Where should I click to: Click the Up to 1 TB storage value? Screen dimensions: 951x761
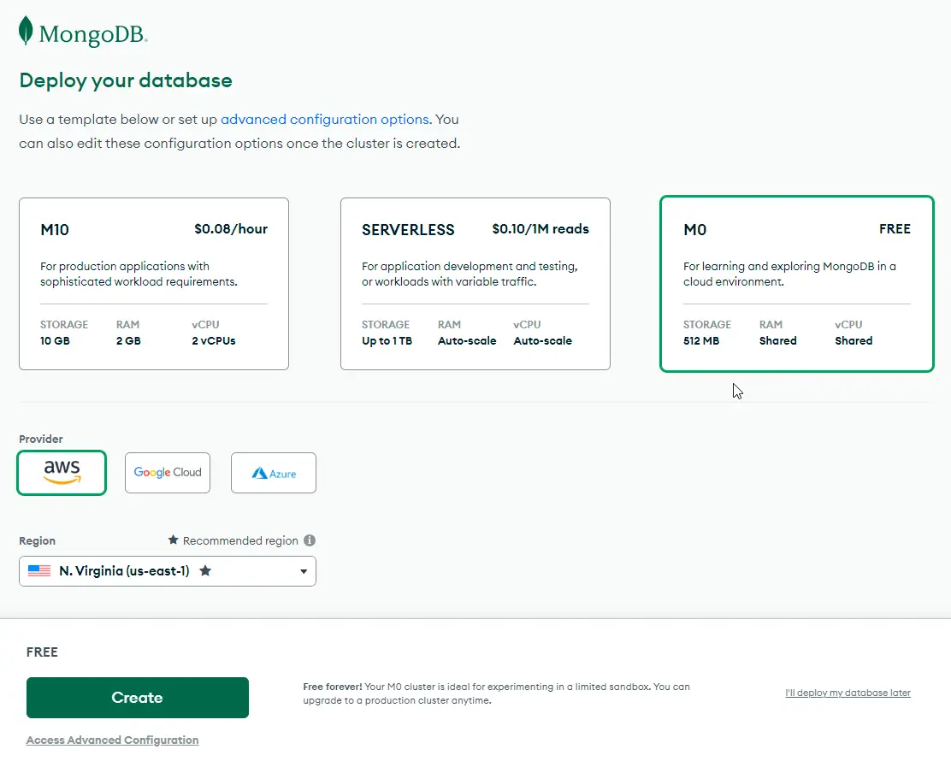tap(387, 341)
